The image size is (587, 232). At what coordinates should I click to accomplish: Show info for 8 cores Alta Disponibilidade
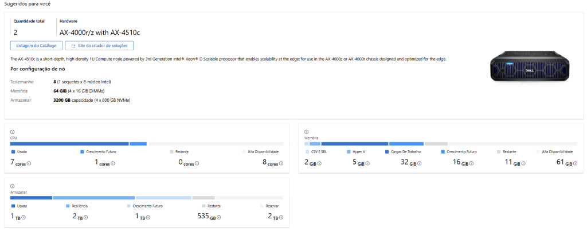point(281,163)
